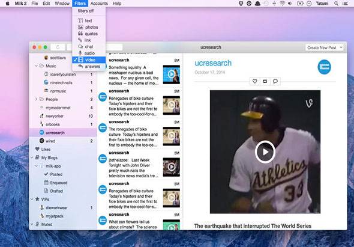This screenshot has height=247, width=354.
Task: Open the Help menu
Action: point(117,4)
